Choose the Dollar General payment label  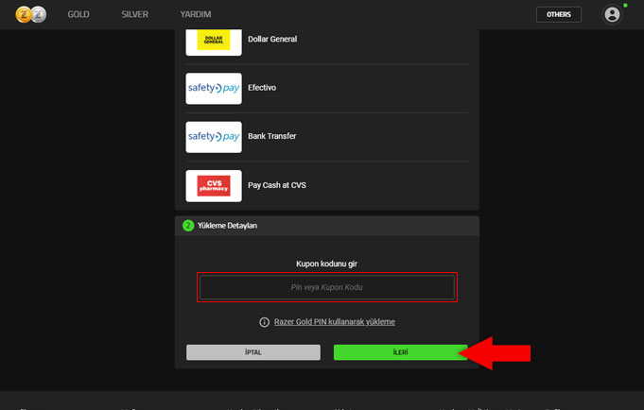[272, 40]
